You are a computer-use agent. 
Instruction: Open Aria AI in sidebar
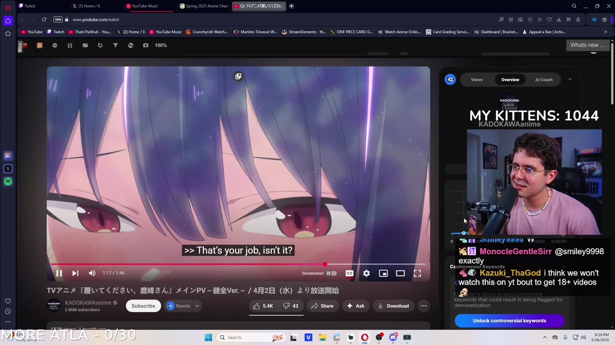click(x=8, y=156)
